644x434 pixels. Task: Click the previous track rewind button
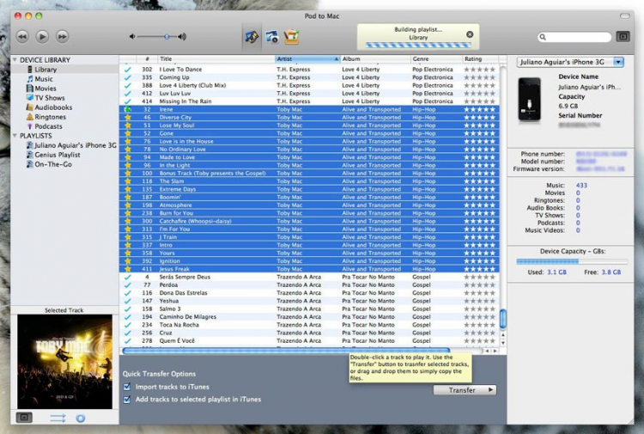click(22, 37)
